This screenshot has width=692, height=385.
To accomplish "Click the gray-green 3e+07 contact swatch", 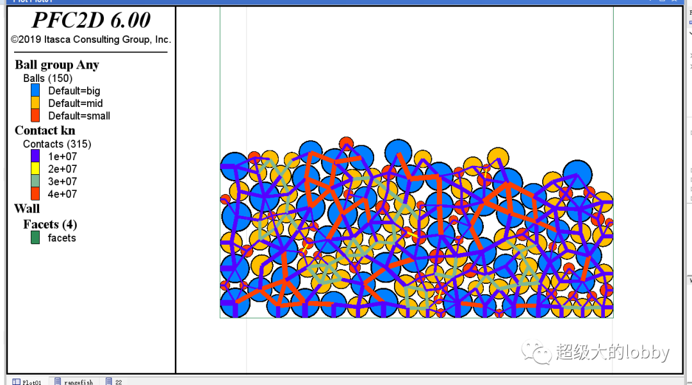I will click(35, 181).
